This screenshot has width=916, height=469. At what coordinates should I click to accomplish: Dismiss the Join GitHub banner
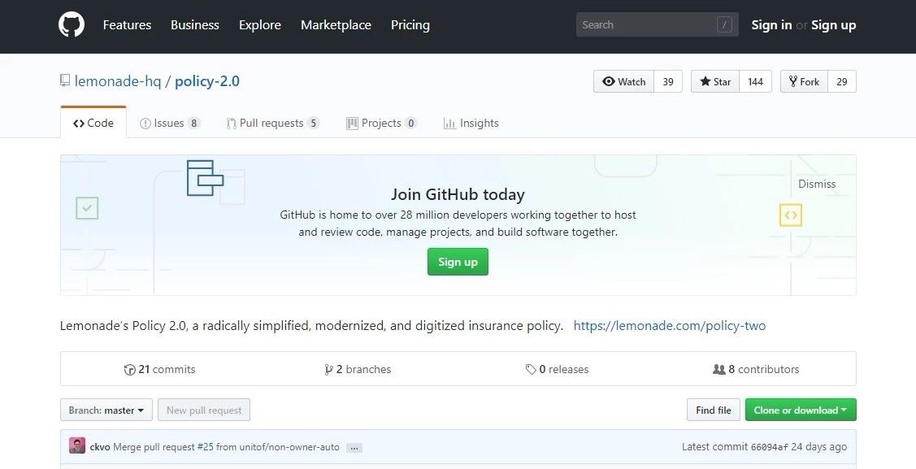[816, 184]
